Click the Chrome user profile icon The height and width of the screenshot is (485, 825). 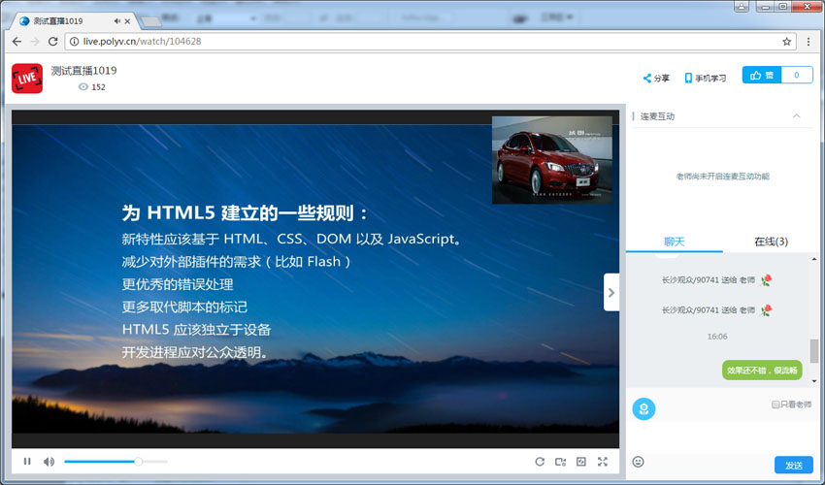742,7
